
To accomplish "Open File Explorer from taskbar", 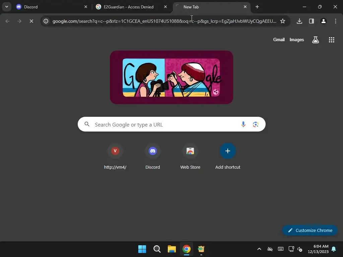I will [x=172, y=249].
